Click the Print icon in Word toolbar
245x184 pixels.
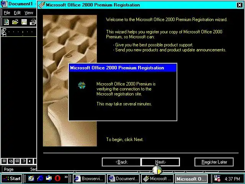33,22
